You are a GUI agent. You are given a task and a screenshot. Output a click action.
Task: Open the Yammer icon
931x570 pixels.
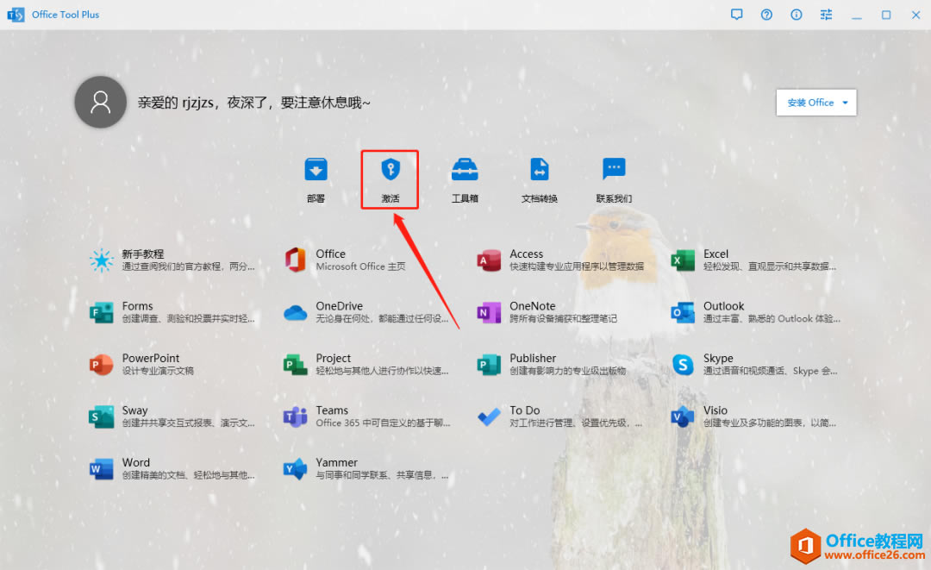tap(295, 469)
